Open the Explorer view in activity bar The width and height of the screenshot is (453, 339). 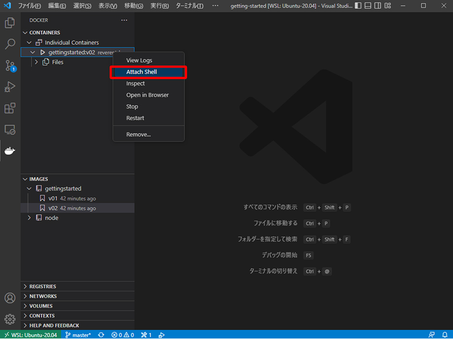pyautogui.click(x=10, y=23)
